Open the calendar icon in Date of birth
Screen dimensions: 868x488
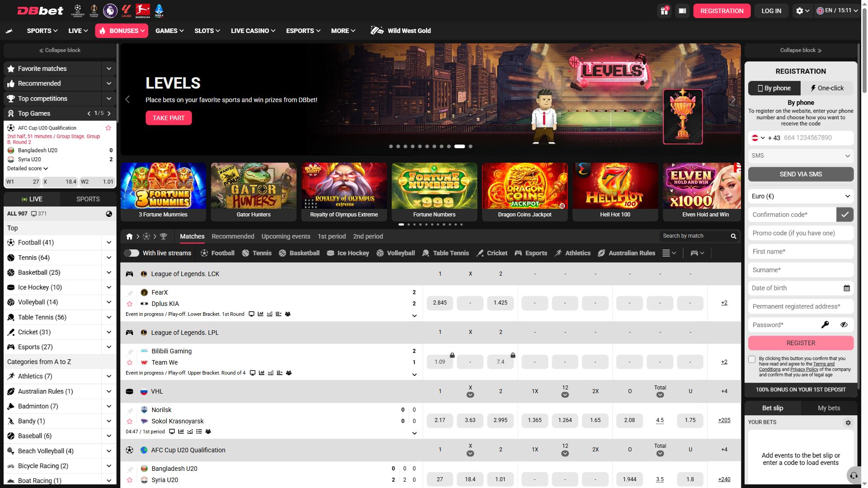coord(847,288)
